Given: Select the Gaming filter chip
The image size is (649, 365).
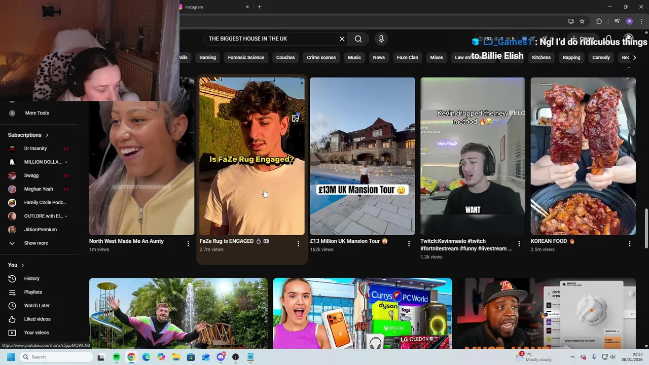Looking at the screenshot, I should [x=207, y=58].
